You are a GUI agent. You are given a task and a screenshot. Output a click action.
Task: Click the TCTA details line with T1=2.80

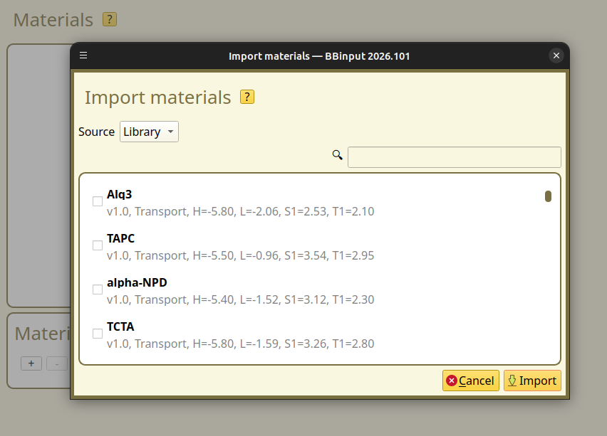coord(240,344)
